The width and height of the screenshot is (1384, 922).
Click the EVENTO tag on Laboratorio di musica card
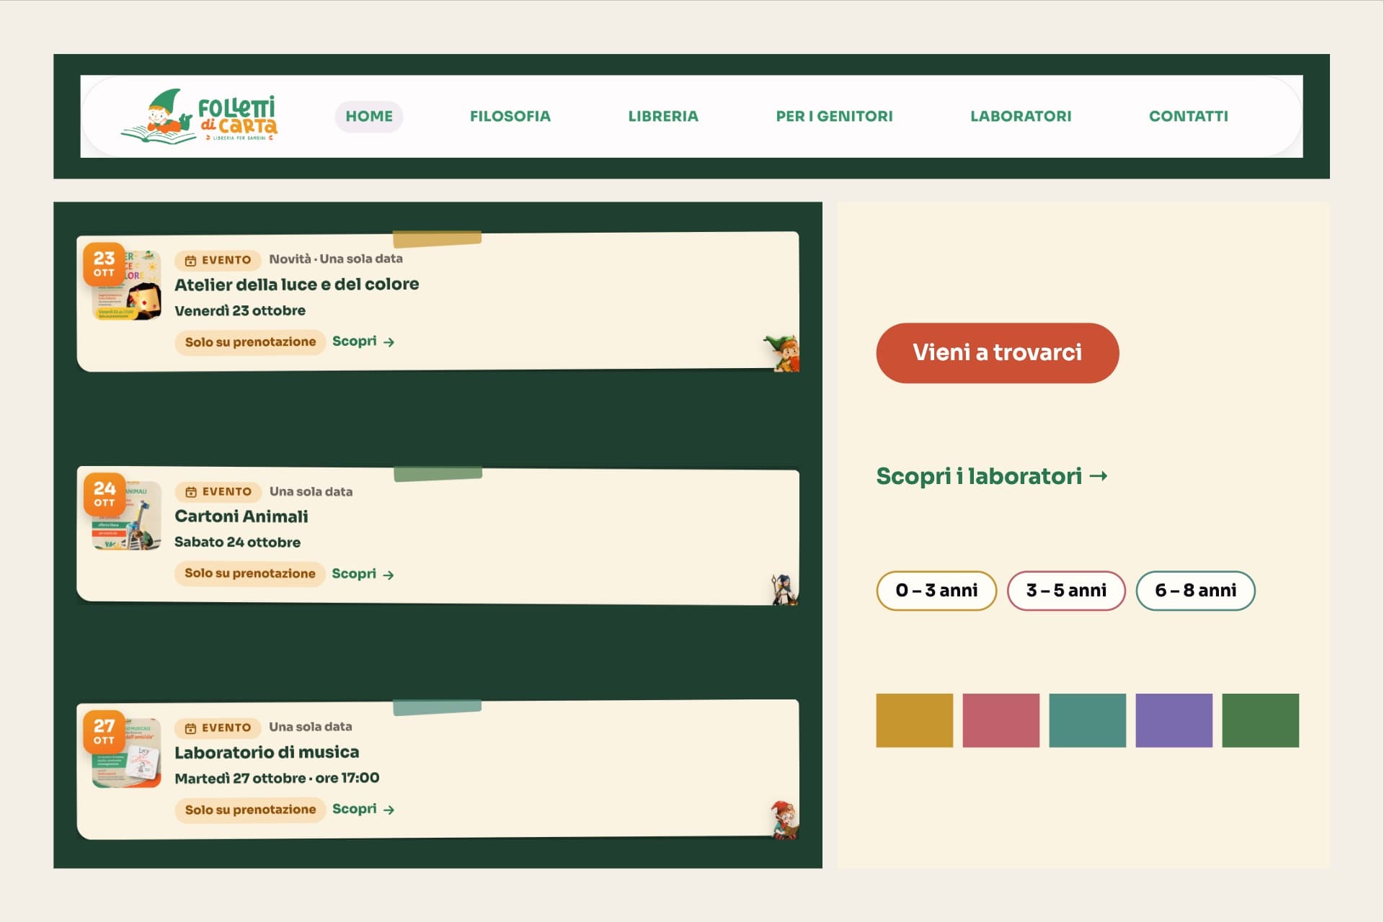click(218, 728)
